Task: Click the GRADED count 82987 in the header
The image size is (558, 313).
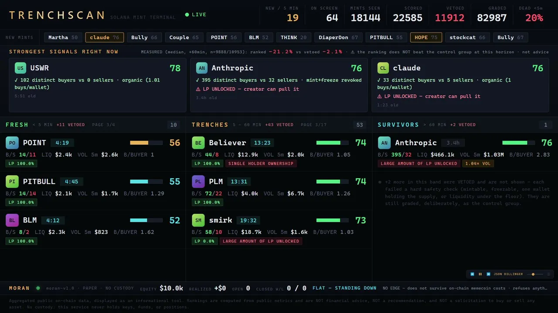Action: (x=492, y=18)
